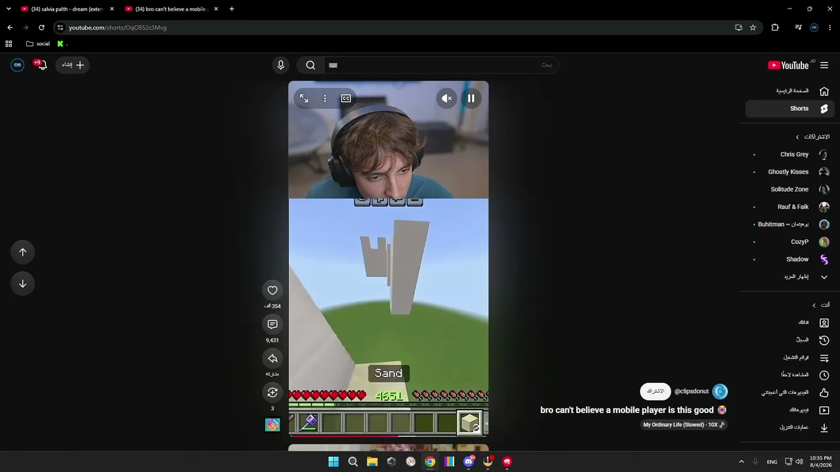Search with voice using the microphone icon
Viewport: 840px width, 472px height.
(x=281, y=65)
